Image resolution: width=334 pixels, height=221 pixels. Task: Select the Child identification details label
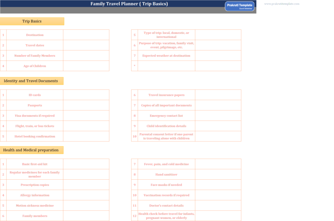coord(166,126)
